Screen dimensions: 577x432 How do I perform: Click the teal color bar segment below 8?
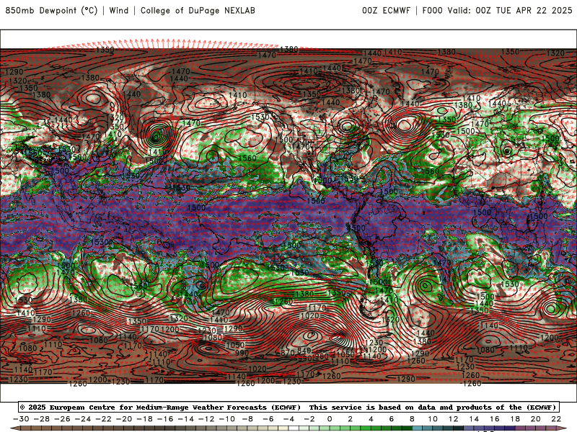tap(418, 428)
